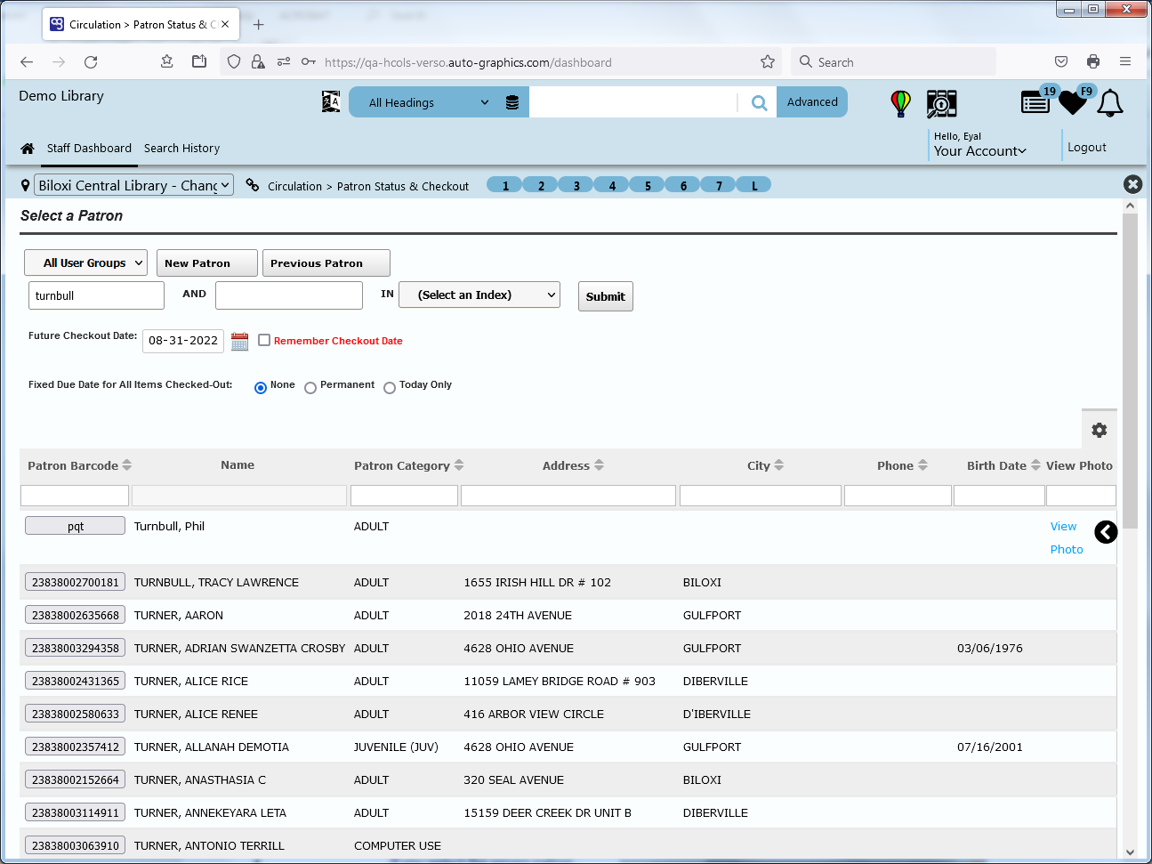1152x864 pixels.
Task: Open Staff Dashboard tab
Action: [x=89, y=149]
